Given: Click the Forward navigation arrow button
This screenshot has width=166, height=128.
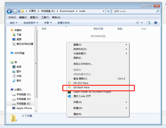Looking at the screenshot, I should pos(15,11).
